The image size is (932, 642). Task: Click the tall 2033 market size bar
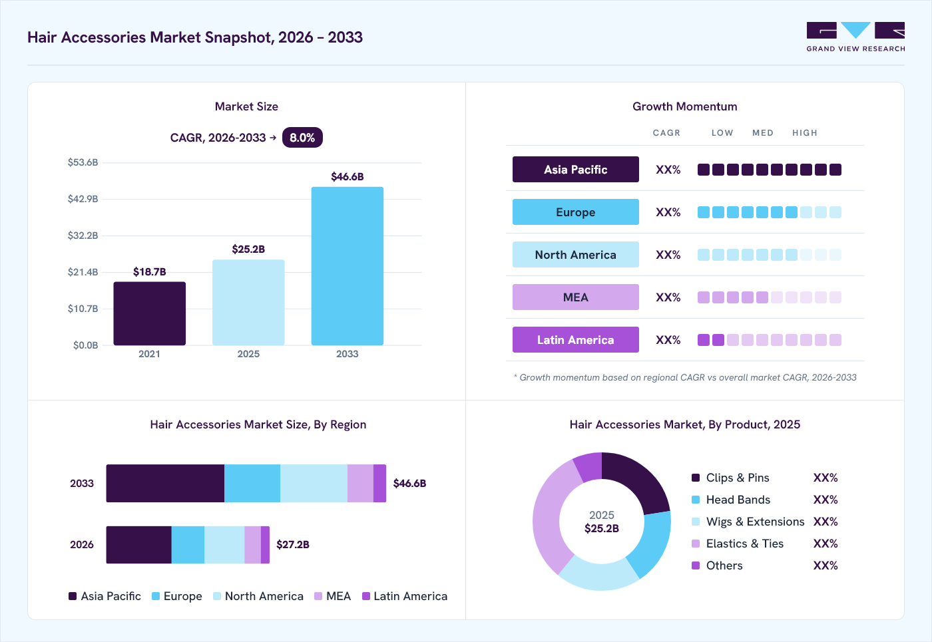[x=348, y=266]
